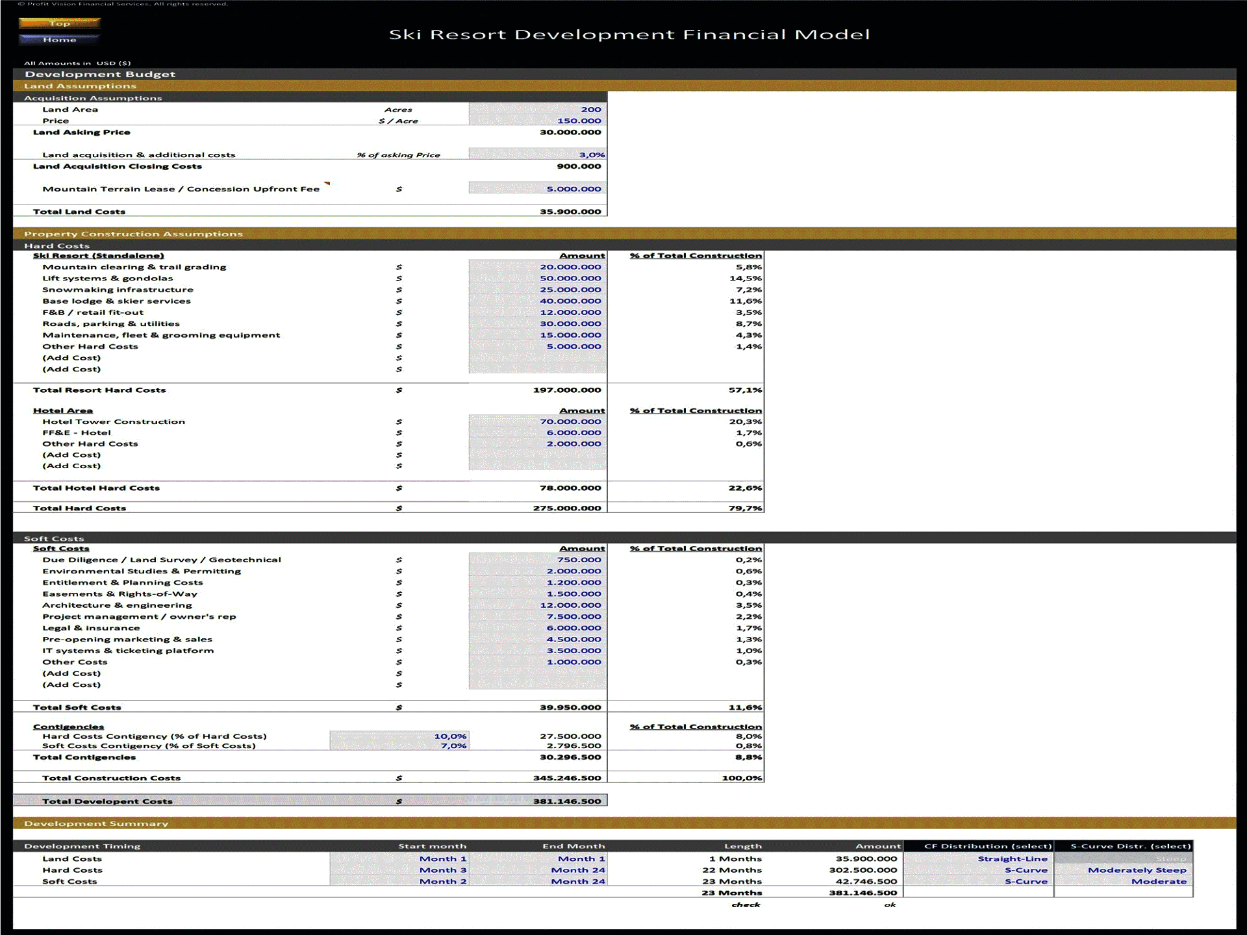
Task: Click the red comment marker near Concession Upfront Fee
Action: tap(327, 184)
